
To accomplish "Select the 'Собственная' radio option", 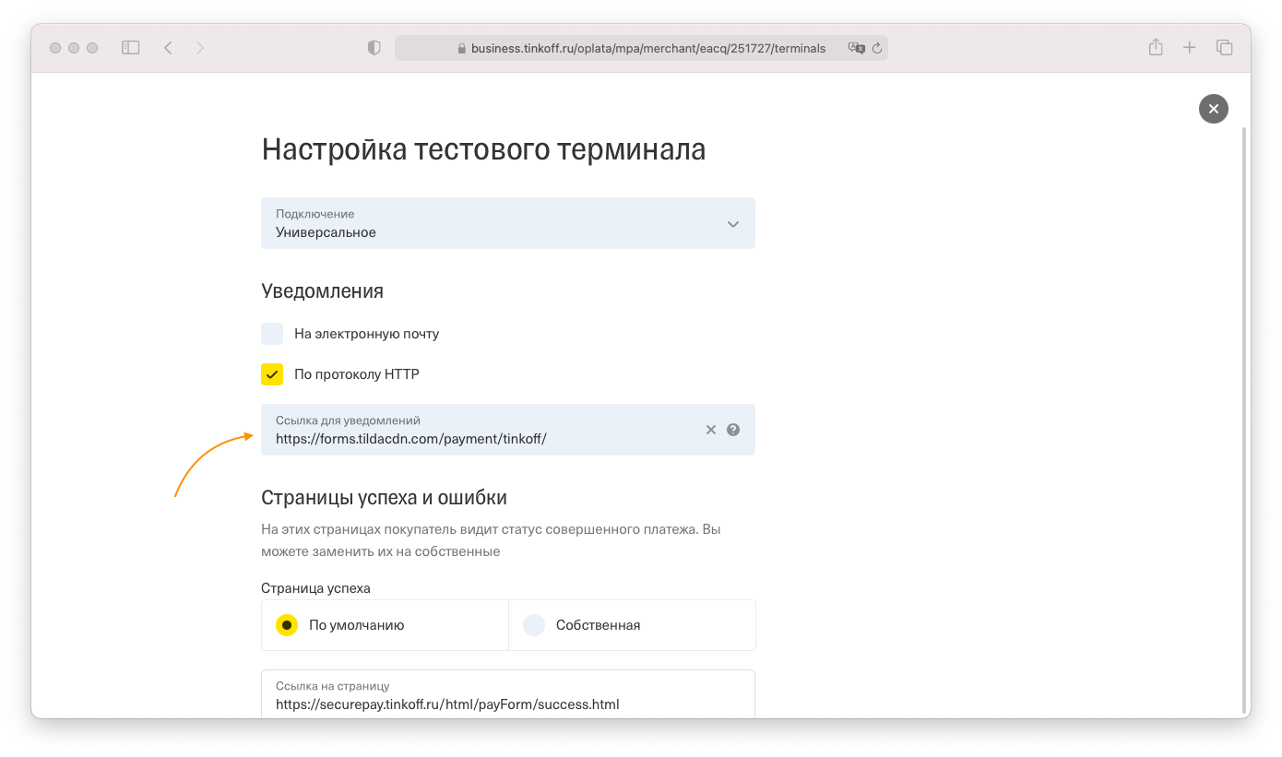I will pos(534,625).
